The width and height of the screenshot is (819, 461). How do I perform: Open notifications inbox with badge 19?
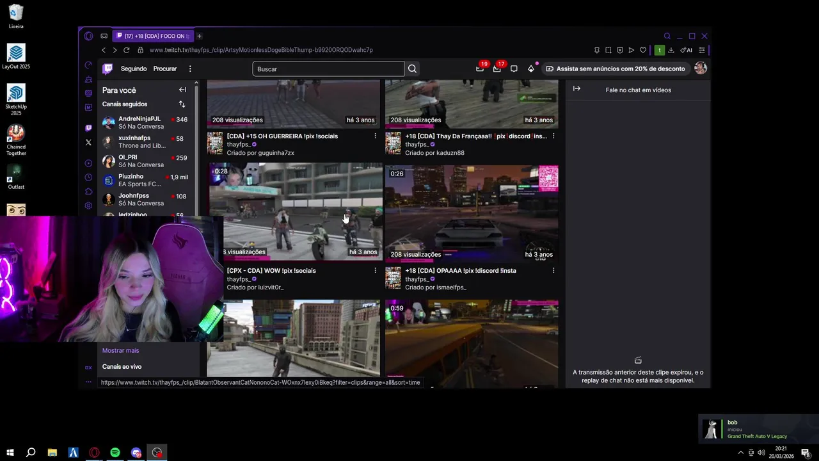coord(480,69)
